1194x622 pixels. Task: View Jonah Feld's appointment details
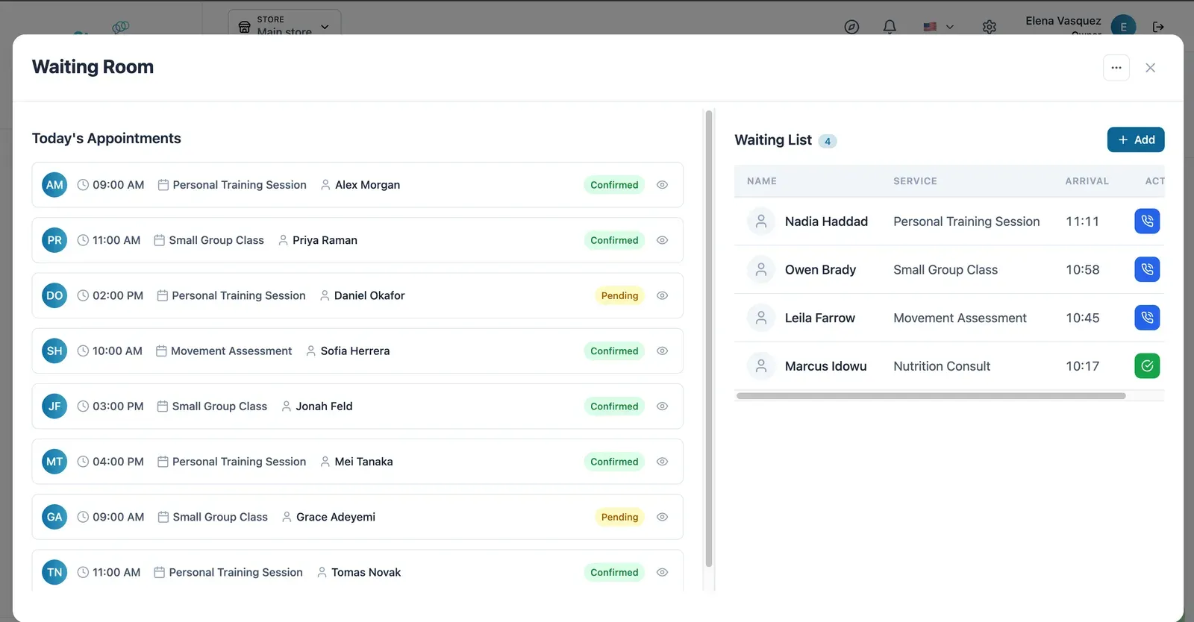662,406
